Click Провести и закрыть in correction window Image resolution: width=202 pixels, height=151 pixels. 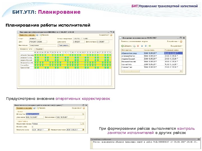(24, 108)
